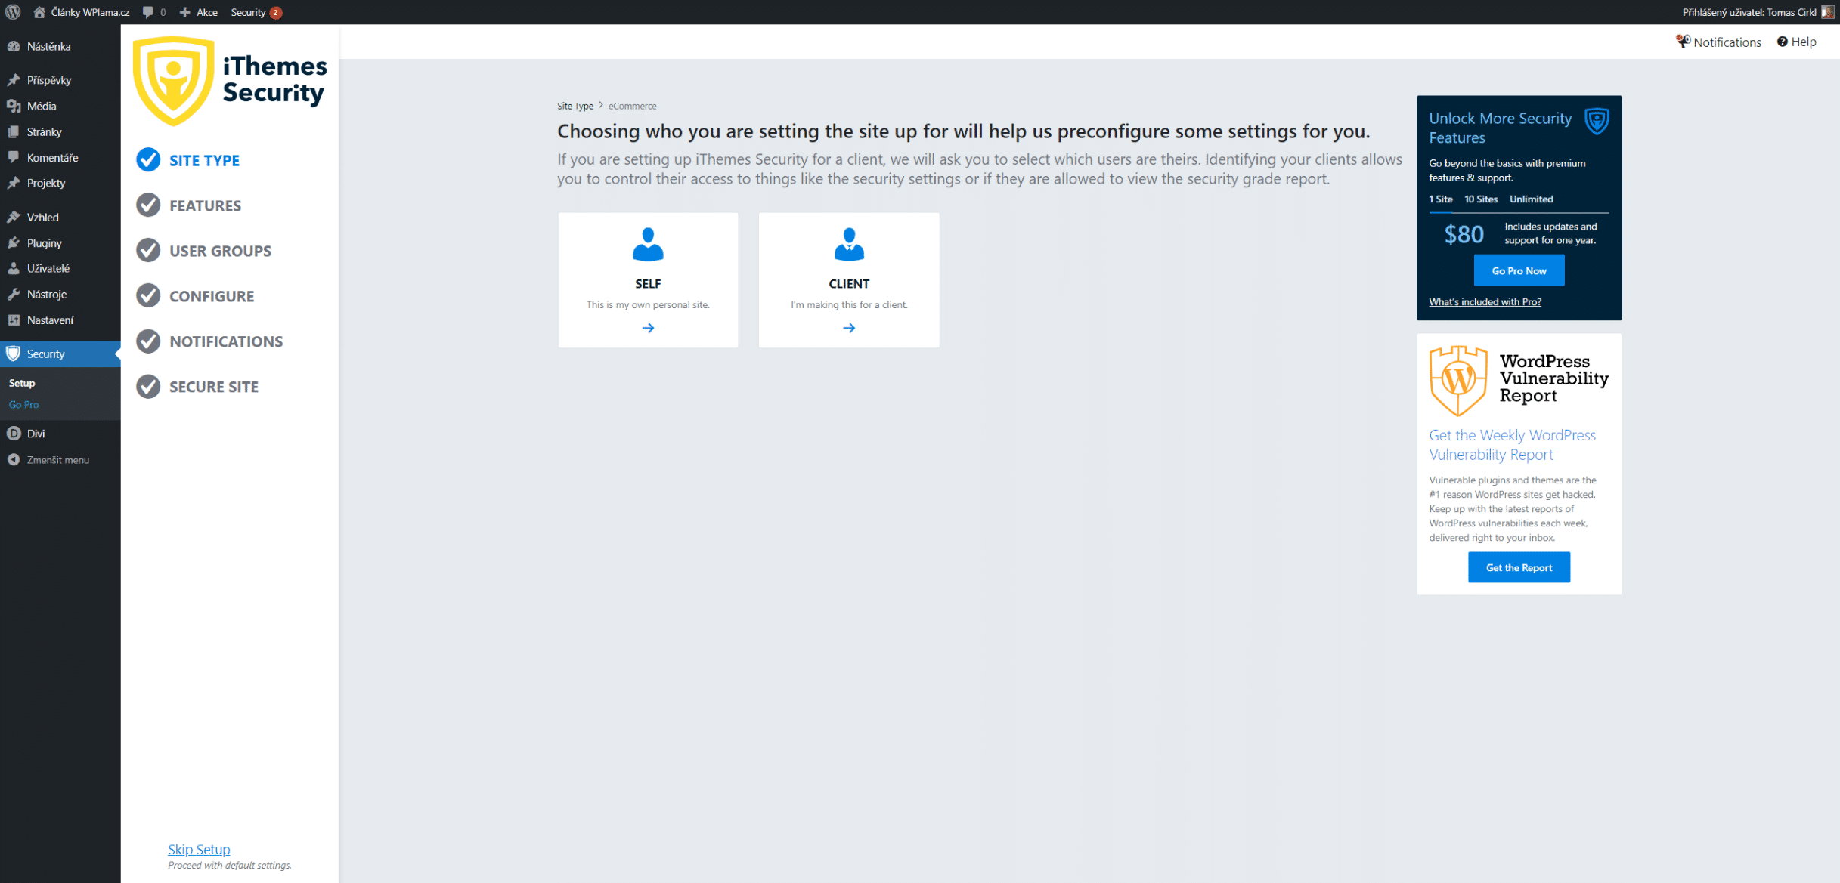Viewport: 1840px width, 883px height.
Task: Click the SELF card title
Action: [x=648, y=284]
